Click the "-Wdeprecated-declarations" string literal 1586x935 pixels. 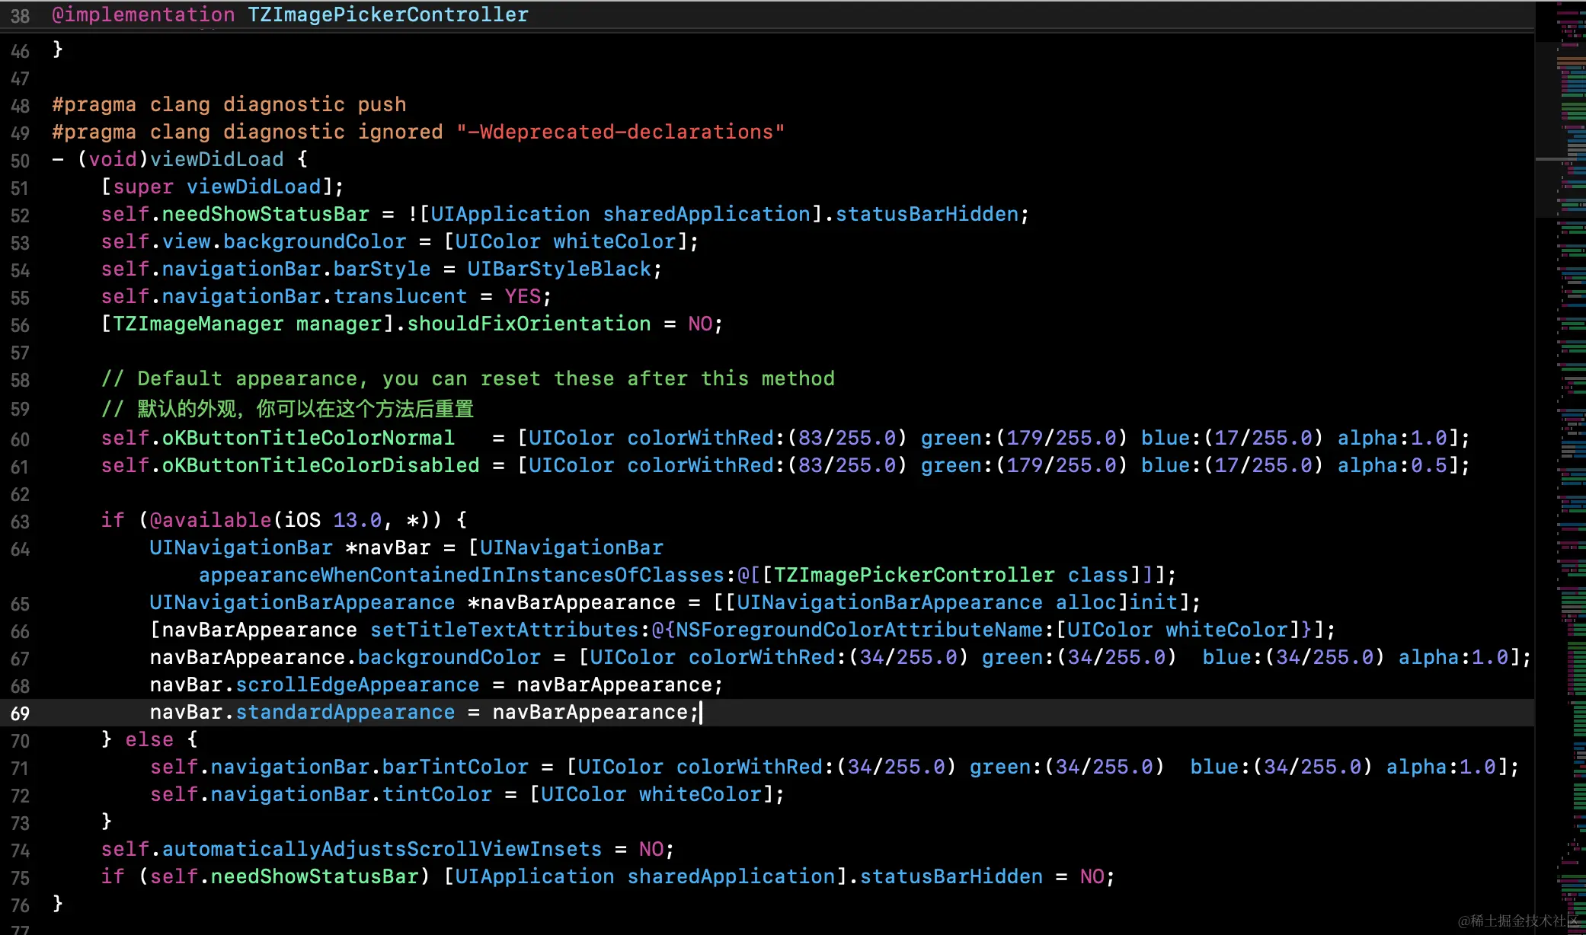point(620,132)
